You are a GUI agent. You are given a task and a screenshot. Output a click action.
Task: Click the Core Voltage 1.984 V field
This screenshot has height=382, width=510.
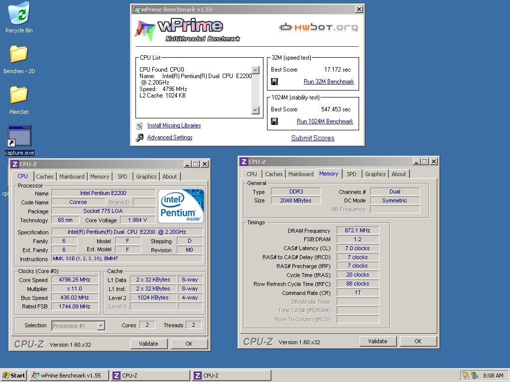(137, 220)
